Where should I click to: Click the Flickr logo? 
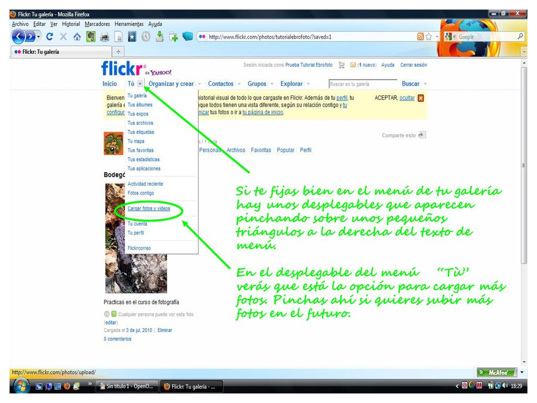tap(122, 69)
